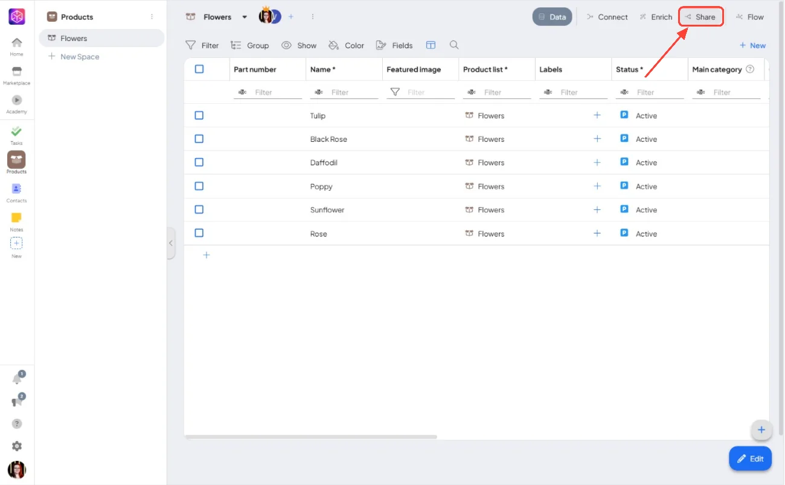Check the Sunflower row checkbox
This screenshot has width=785, height=485.
[199, 209]
